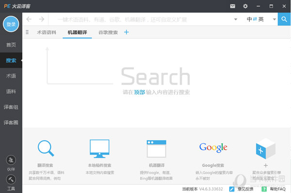Click the 本地插件搜索 monitor icon

point(99,149)
